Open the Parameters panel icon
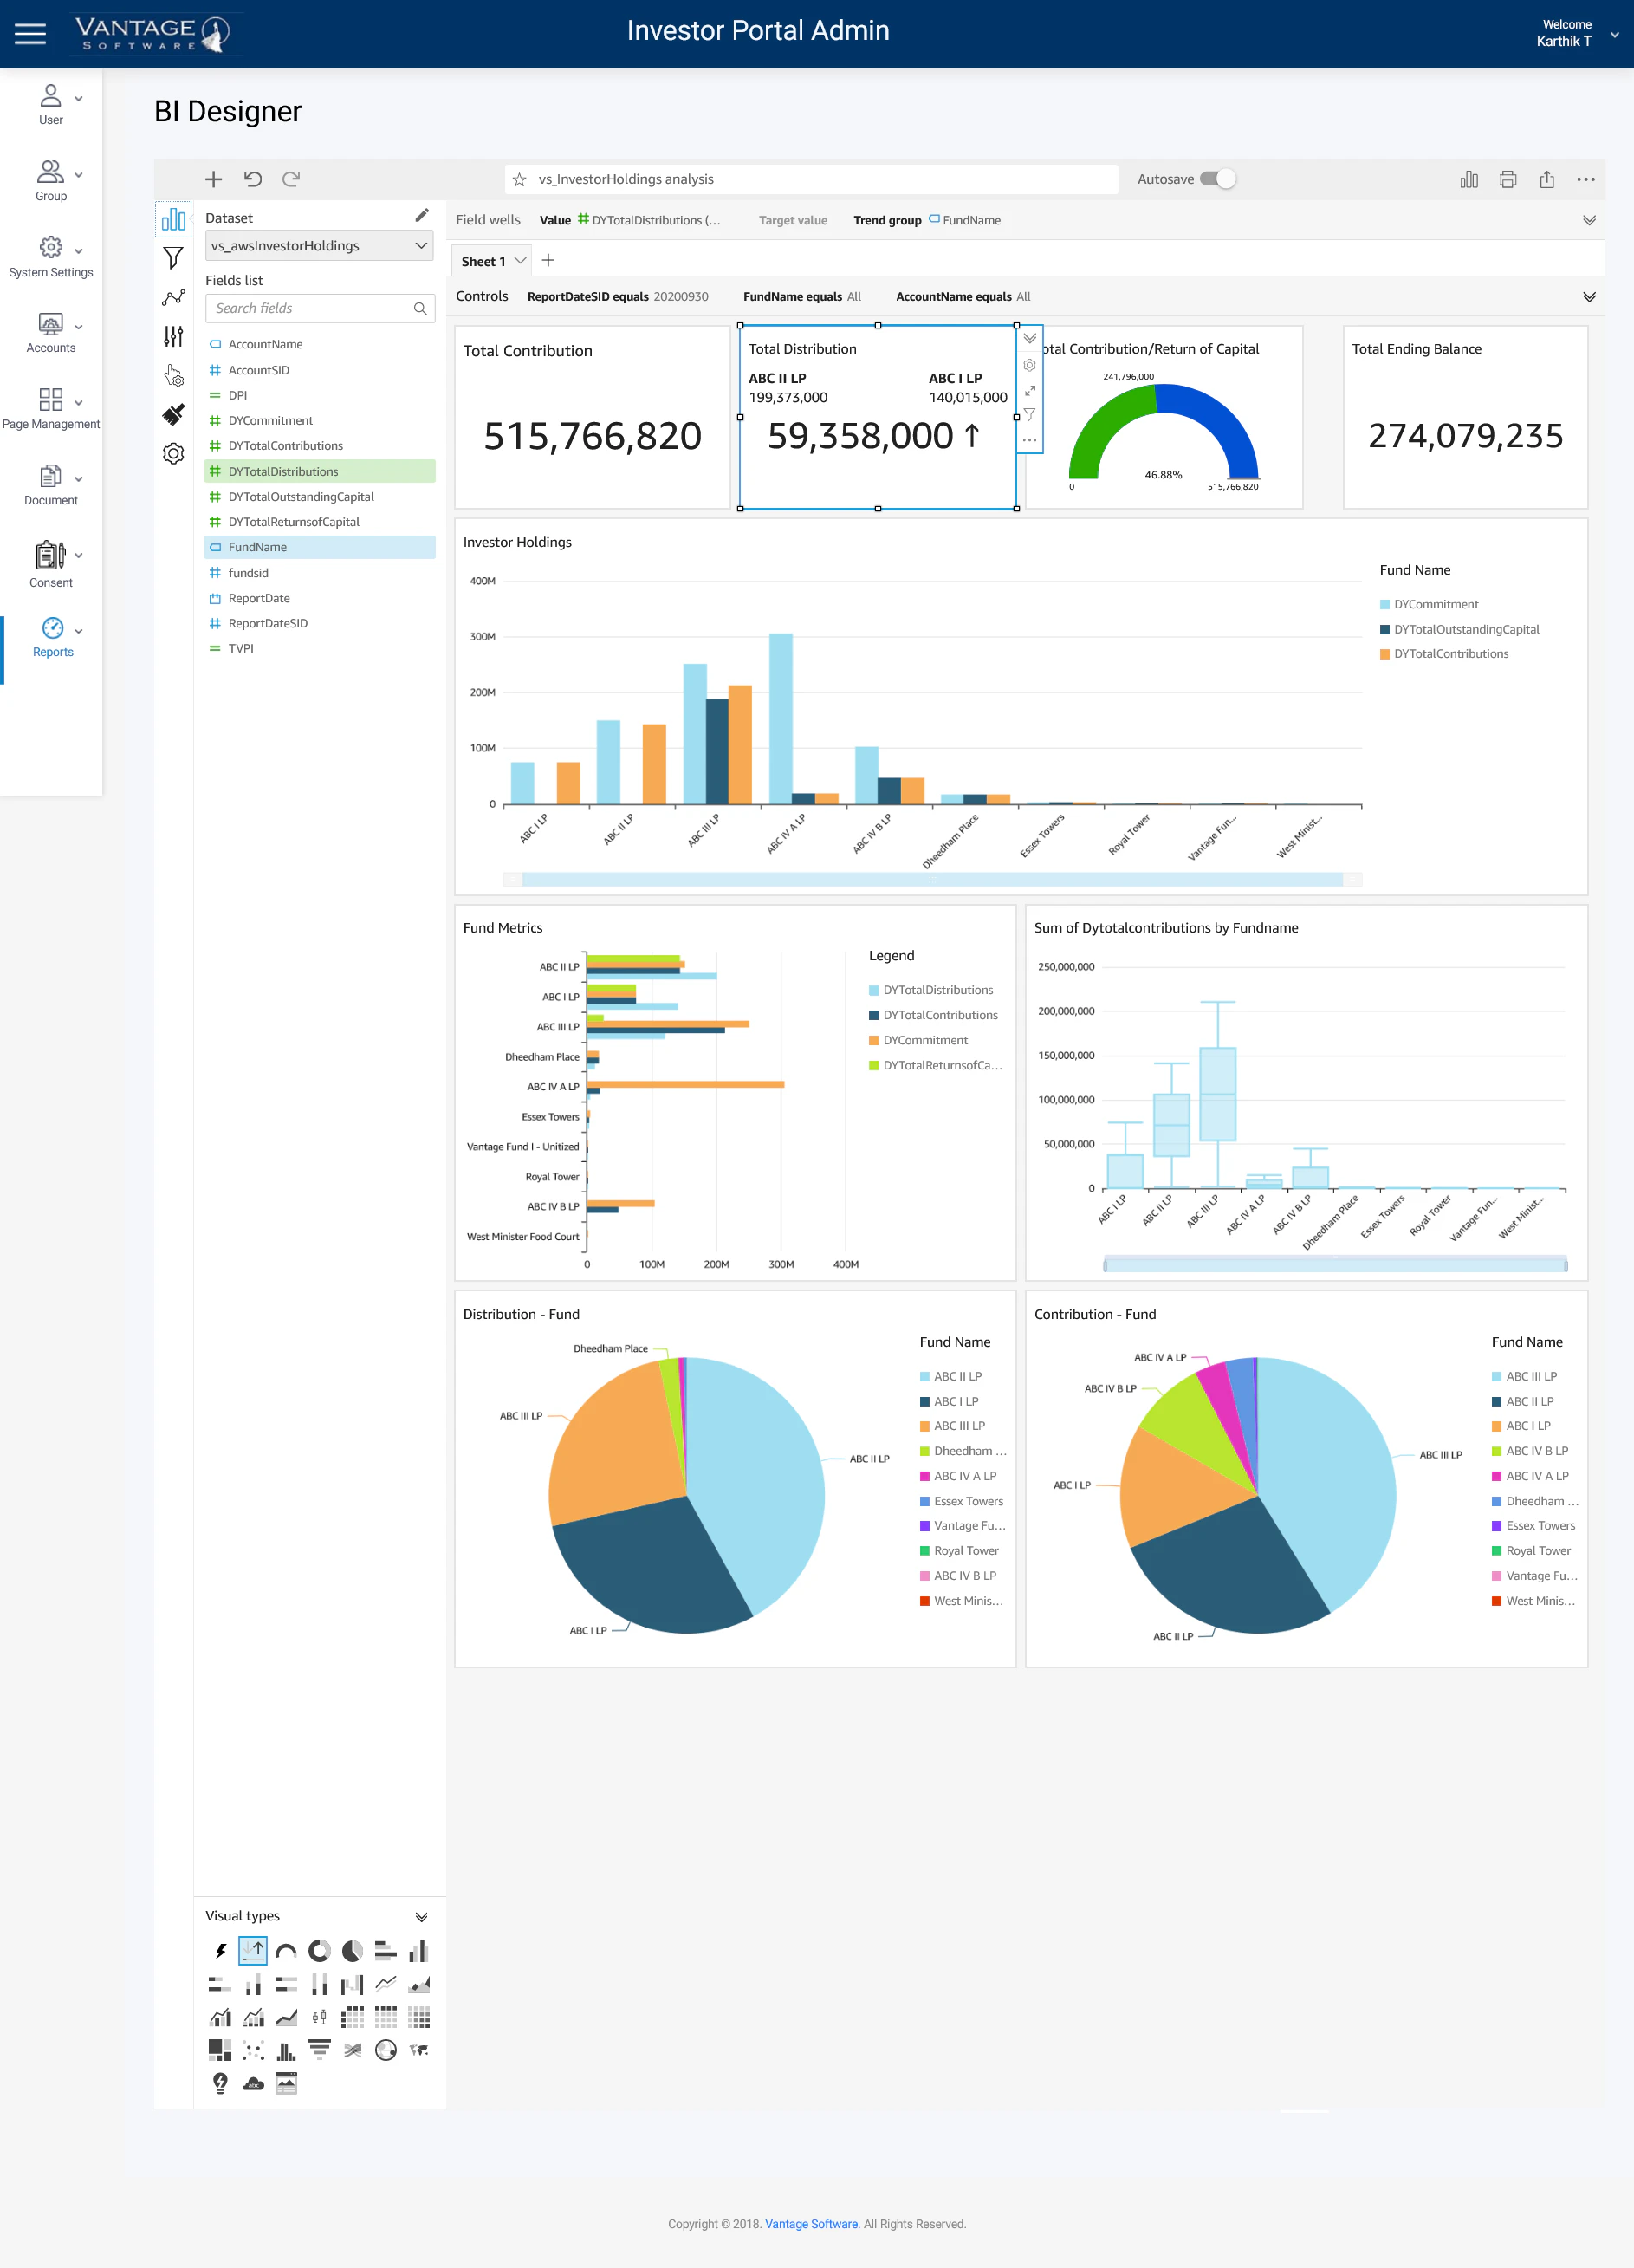1634x2268 pixels. [173, 337]
